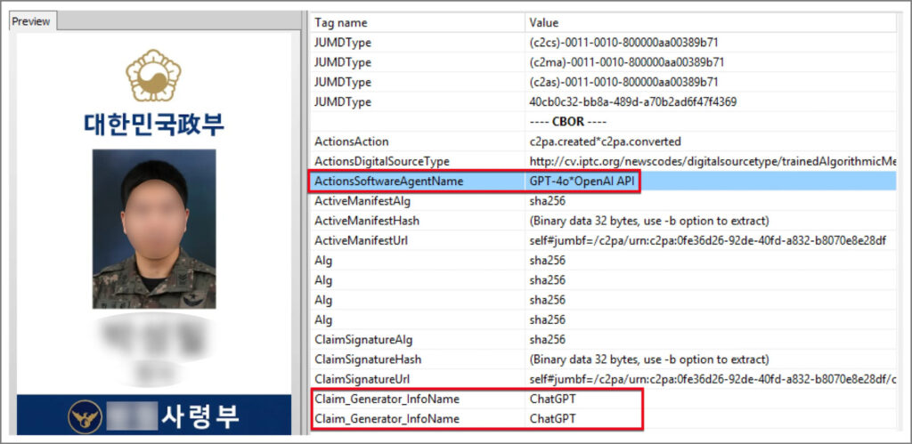Click the government emblem atop the ID card

(153, 76)
